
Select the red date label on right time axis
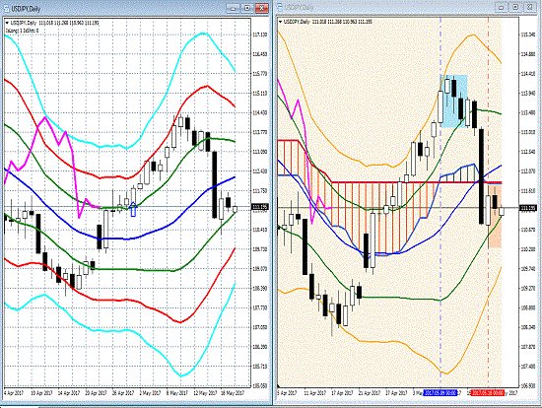coord(488,393)
